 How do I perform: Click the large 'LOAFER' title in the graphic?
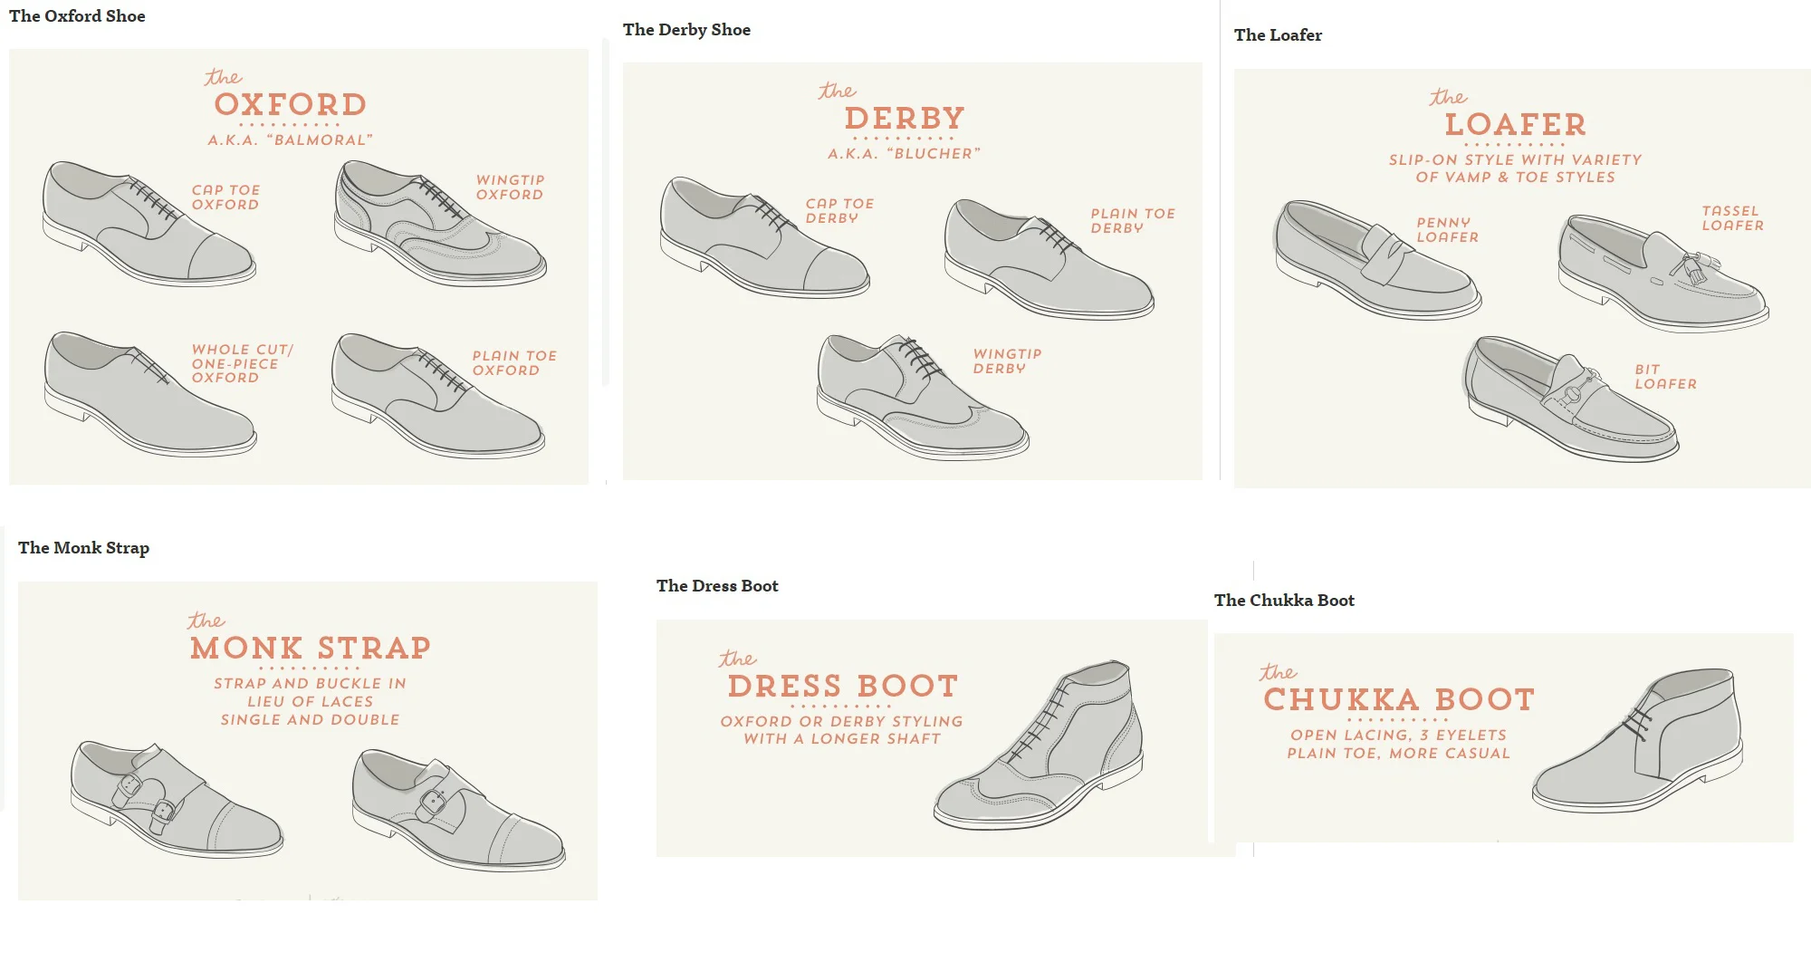(1515, 124)
